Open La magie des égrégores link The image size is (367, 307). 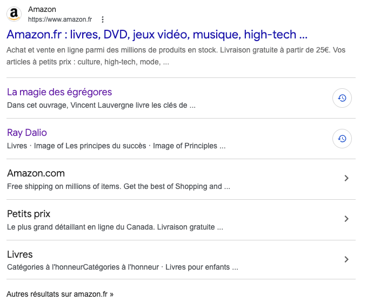point(59,92)
